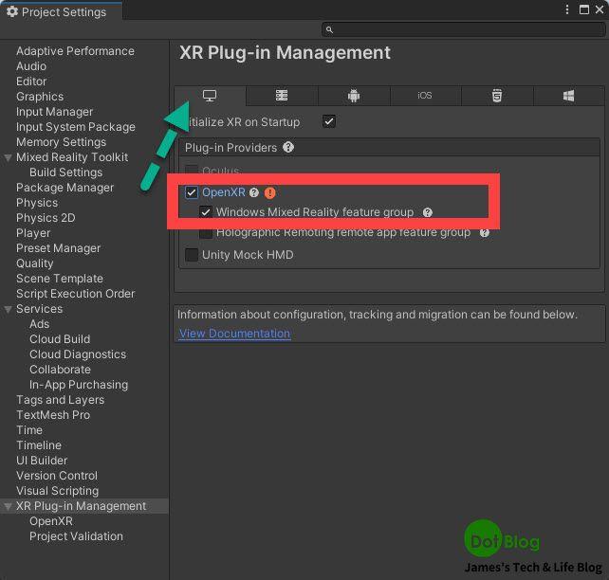Open Script Execution Order settings
Viewport: 609px width, 580px height.
(x=75, y=293)
